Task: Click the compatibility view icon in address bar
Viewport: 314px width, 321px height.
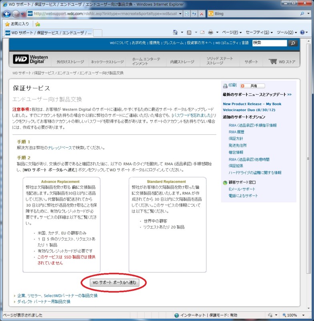Action: (187, 14)
